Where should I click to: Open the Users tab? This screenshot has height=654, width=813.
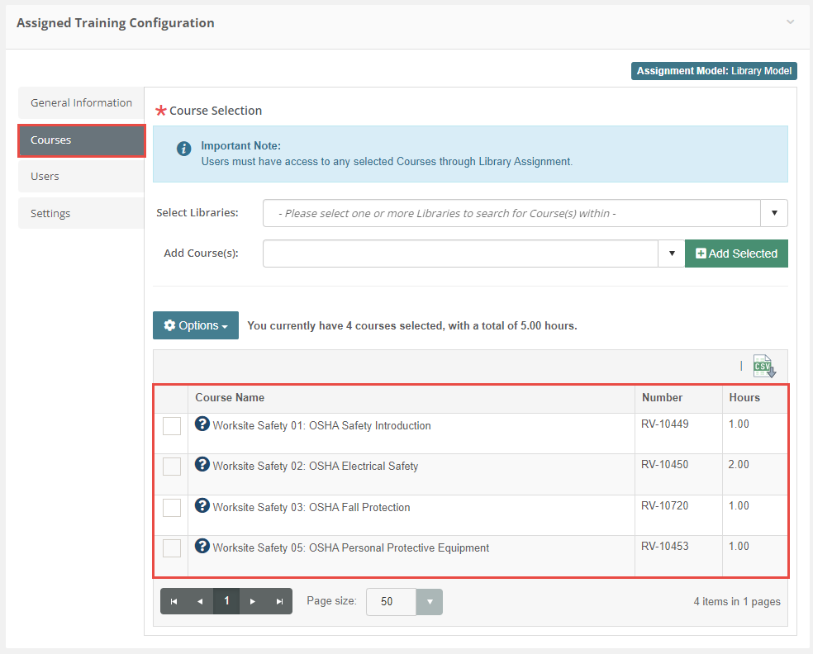[x=82, y=176]
